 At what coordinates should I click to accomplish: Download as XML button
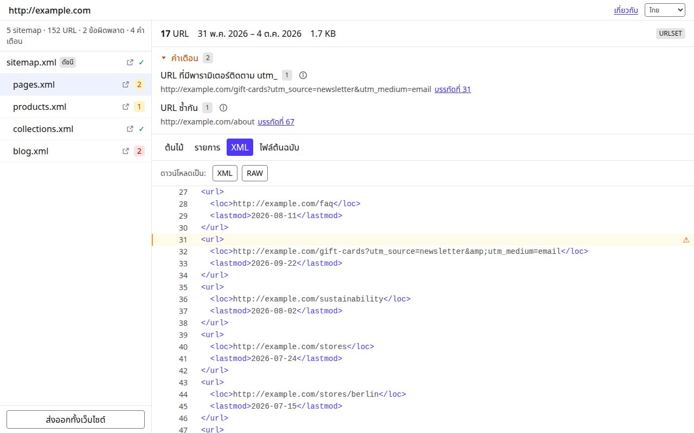point(224,173)
